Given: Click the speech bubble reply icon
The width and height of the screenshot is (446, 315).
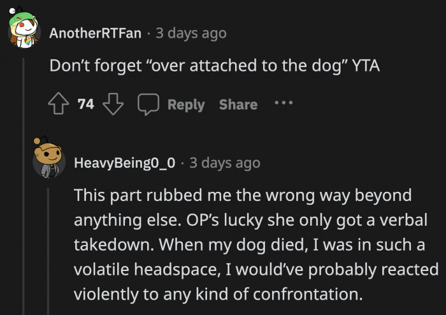Looking at the screenshot, I should 149,105.
